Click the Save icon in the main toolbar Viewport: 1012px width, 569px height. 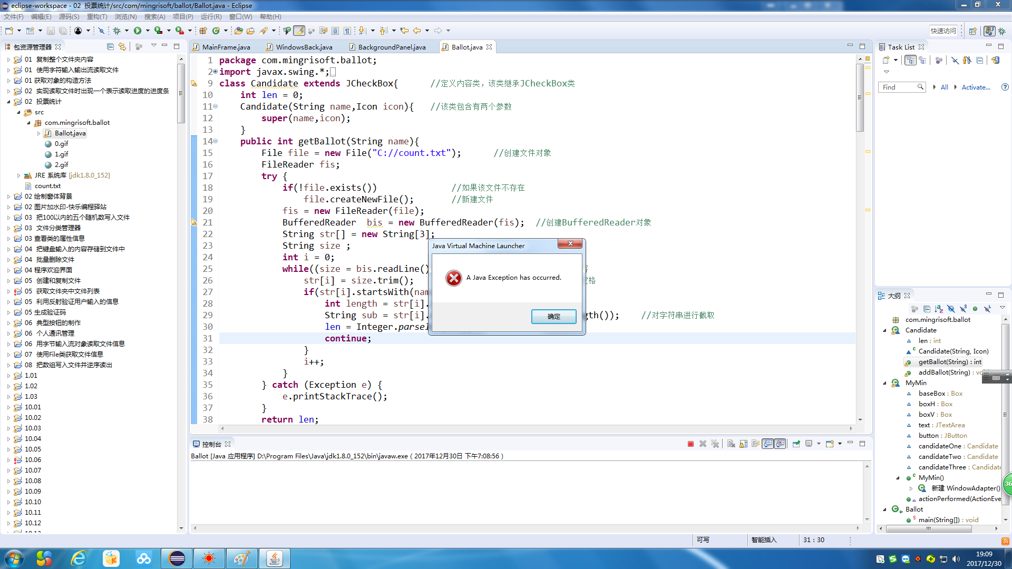point(51,31)
